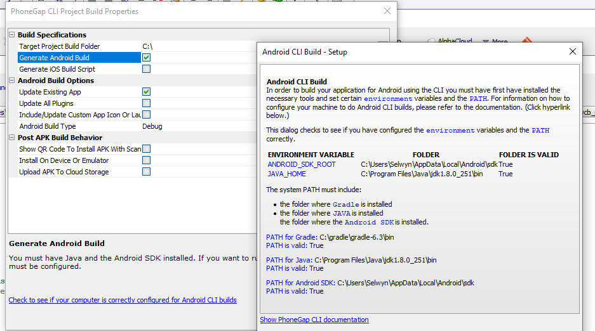This screenshot has width=595, height=331.
Task: Click the JAVA_HOME jdk1.8.0_251 folder path
Action: point(422,174)
